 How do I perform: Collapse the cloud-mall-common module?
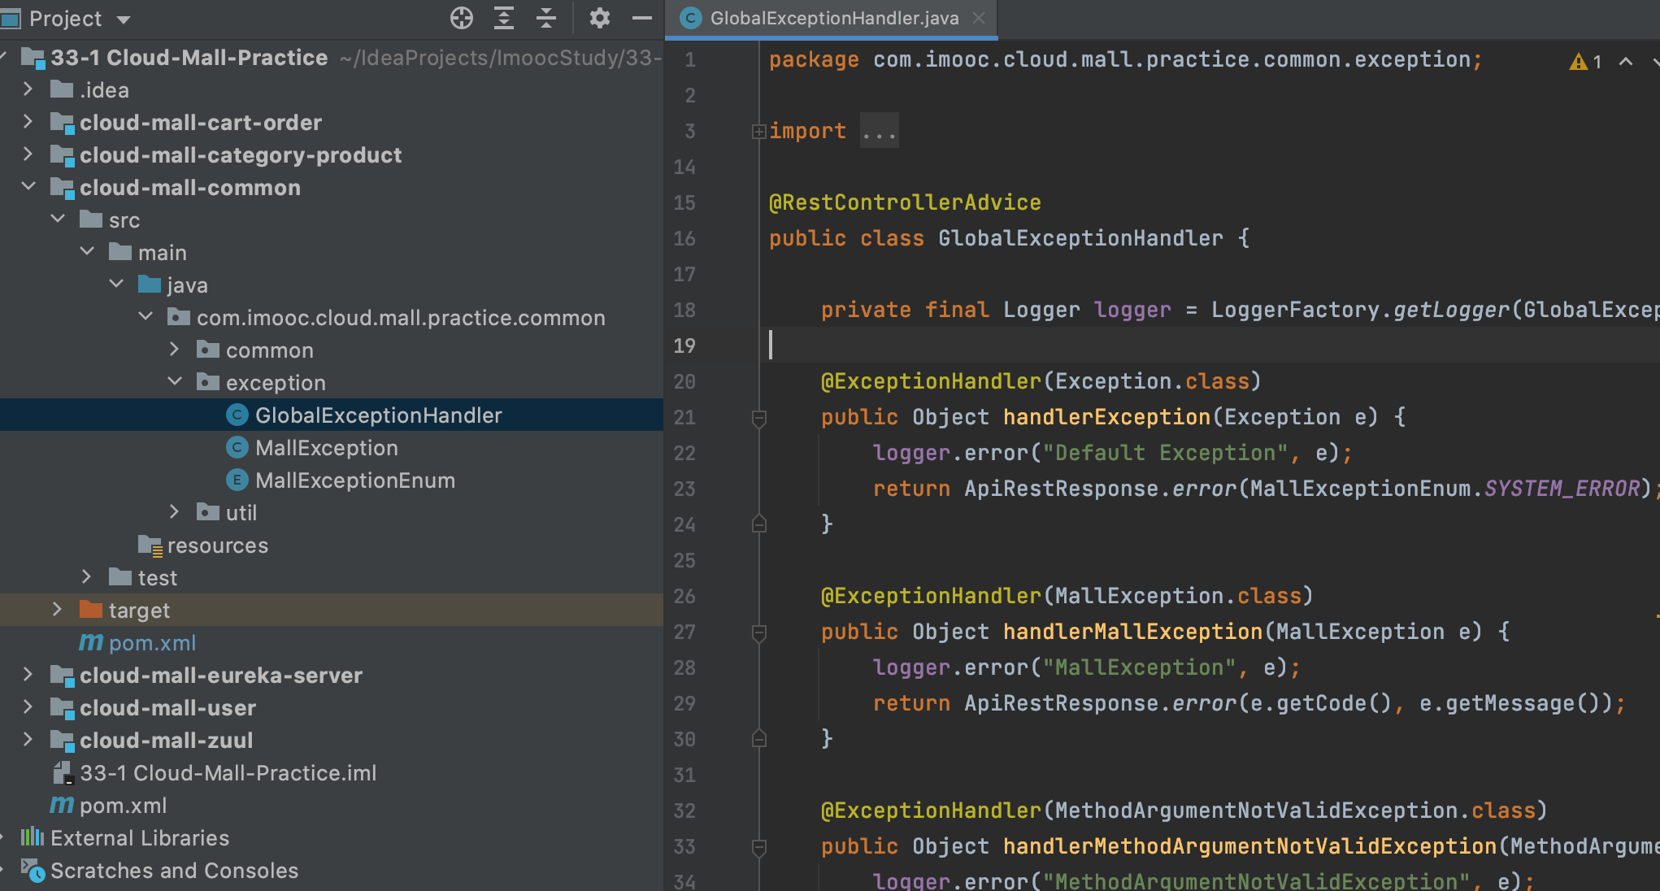click(x=28, y=187)
